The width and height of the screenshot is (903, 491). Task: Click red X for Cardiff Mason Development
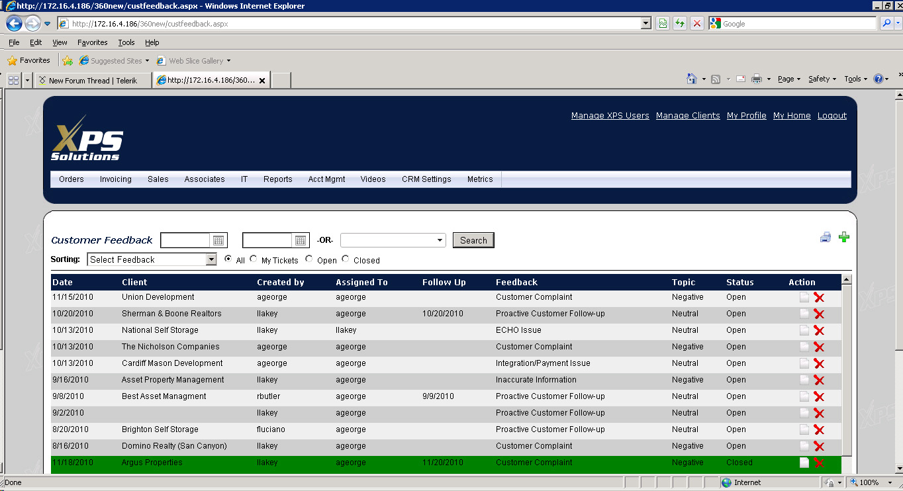pyautogui.click(x=819, y=364)
